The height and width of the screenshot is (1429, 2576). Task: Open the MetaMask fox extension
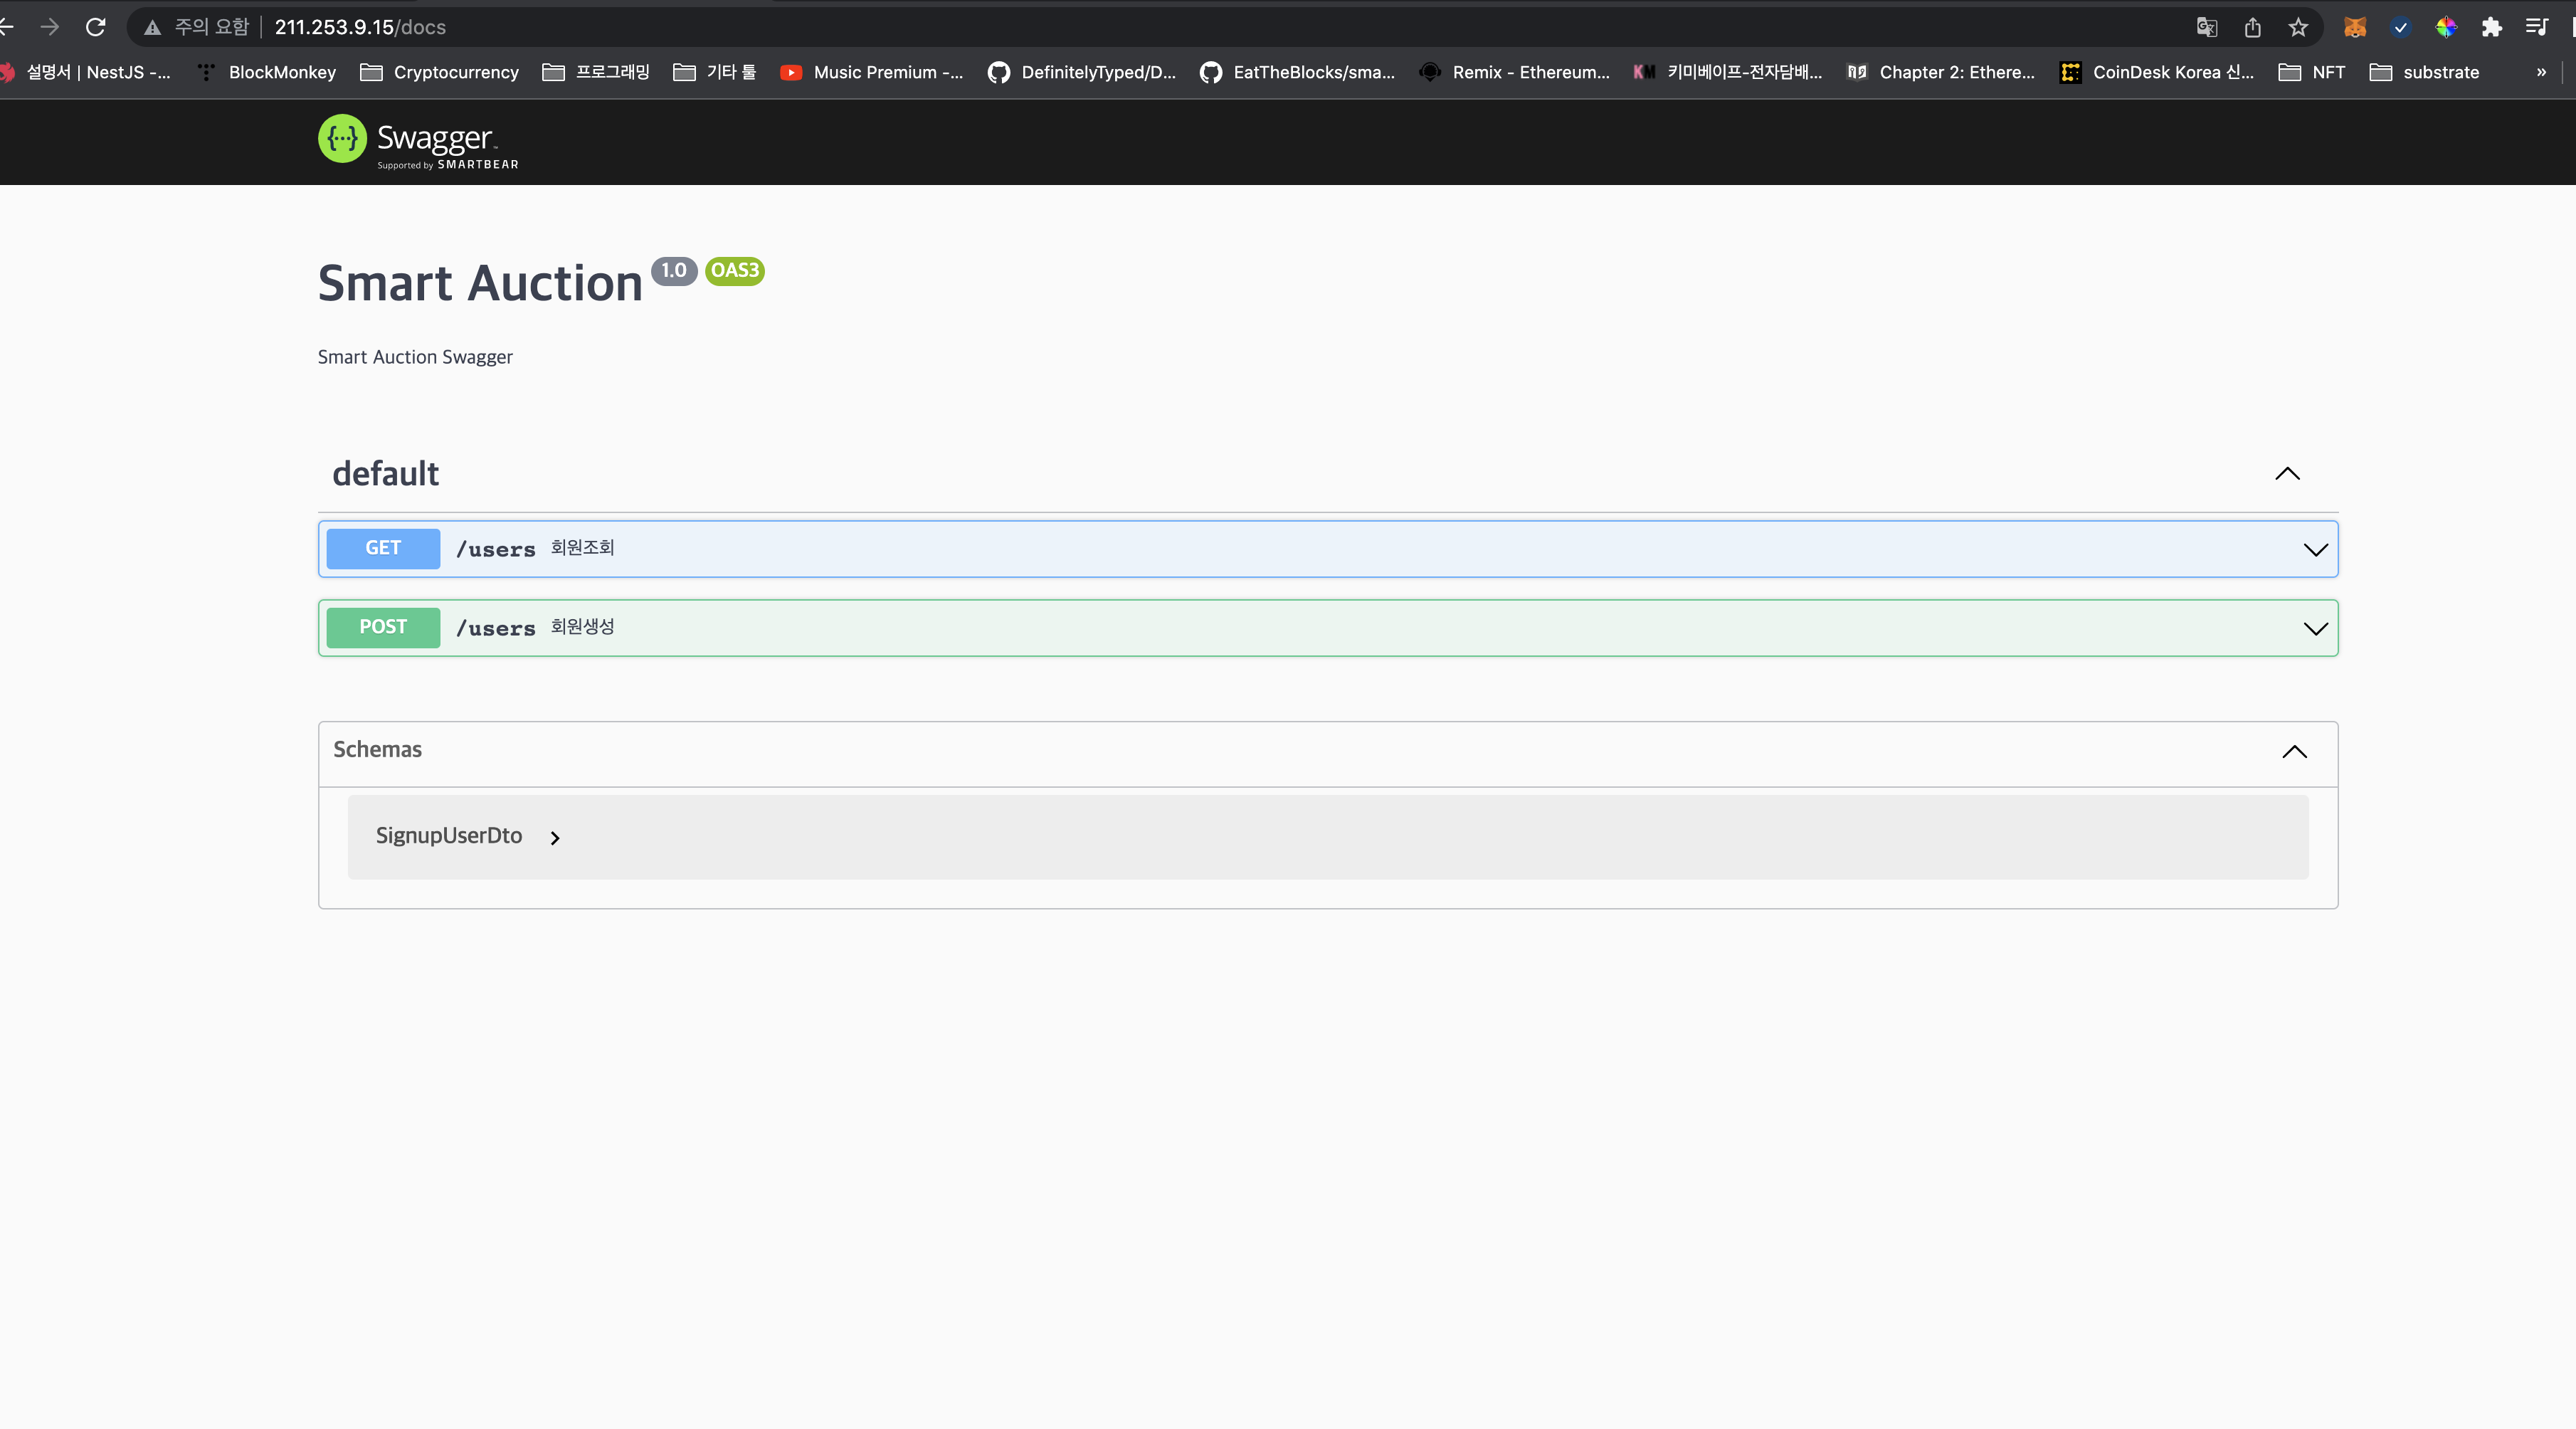[2355, 27]
